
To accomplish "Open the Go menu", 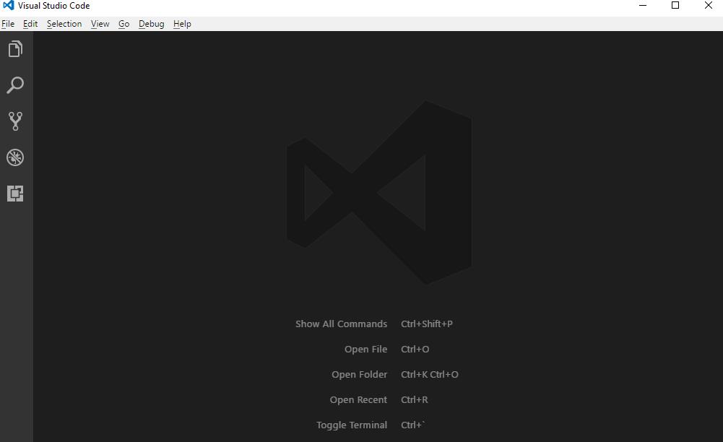I will pyautogui.click(x=124, y=24).
